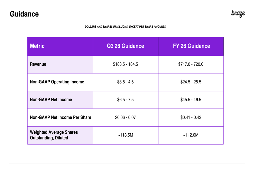Click the $0.06 - 0.07 per share cell
254x174 pixels.
(125, 117)
